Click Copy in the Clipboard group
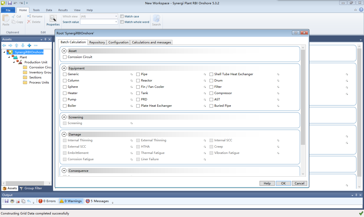 [x=17, y=22]
